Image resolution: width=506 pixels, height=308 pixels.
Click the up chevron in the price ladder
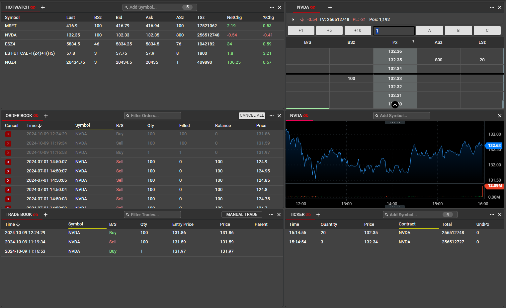tap(395, 105)
